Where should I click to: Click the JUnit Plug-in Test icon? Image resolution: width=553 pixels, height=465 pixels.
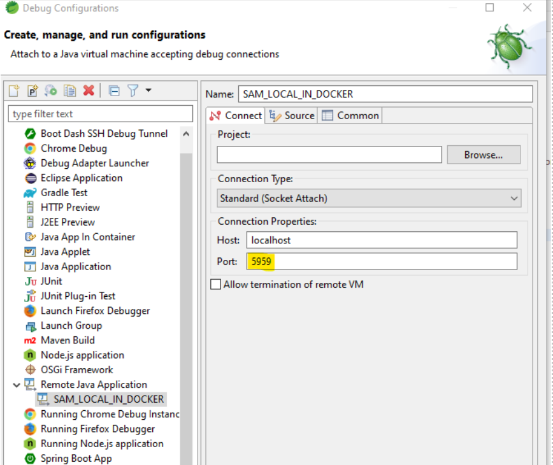click(31, 296)
